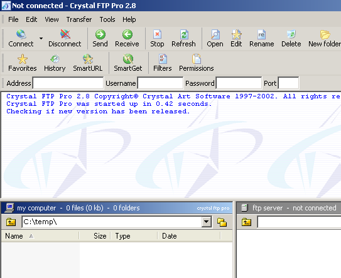Image resolution: width=341 pixels, height=278 pixels.
Task: Click the Disconnect toolbar icon
Action: click(x=65, y=34)
